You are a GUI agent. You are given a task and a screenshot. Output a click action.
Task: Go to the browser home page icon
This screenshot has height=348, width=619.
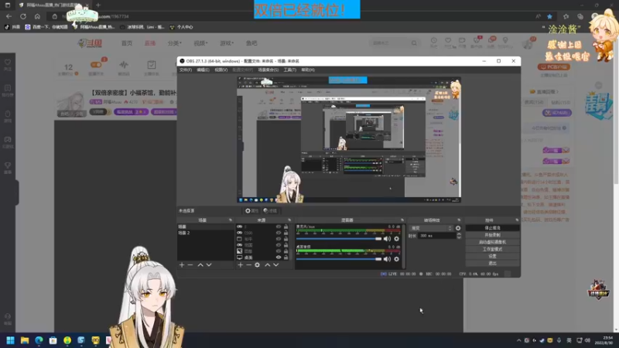37,16
